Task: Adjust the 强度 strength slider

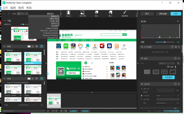Action: (165, 42)
